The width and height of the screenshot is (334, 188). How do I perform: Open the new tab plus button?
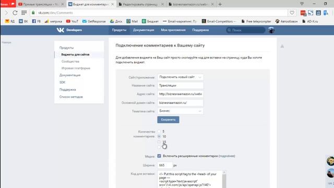point(220,4)
